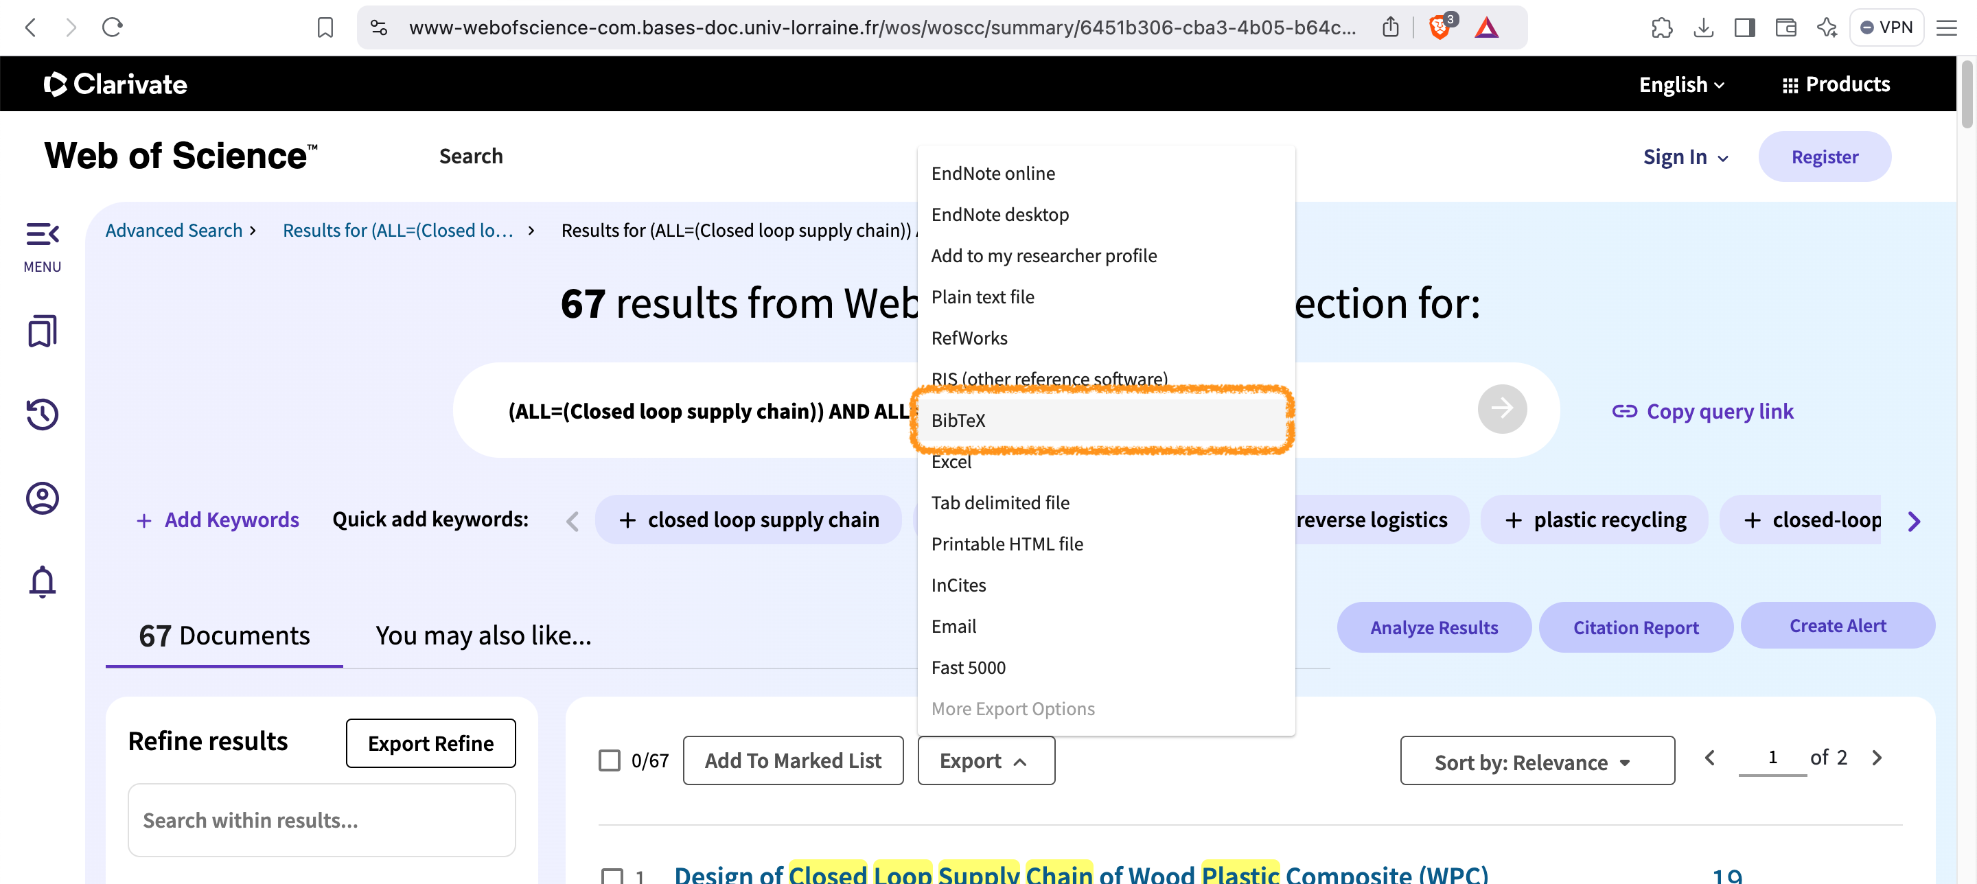
Task: Toggle the VPN button in browser toolbar
Action: pyautogui.click(x=1886, y=28)
